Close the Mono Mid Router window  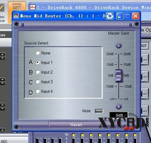click(x=136, y=16)
